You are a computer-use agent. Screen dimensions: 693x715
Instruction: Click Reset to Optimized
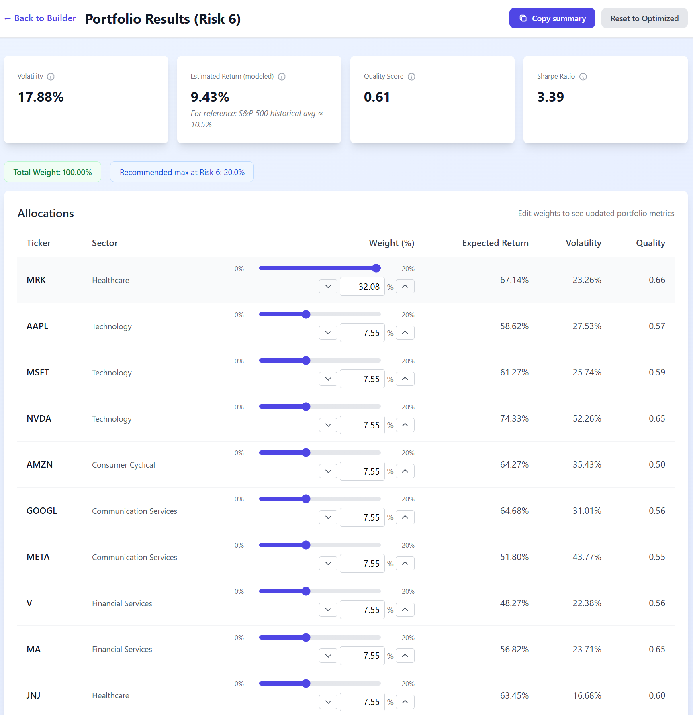(644, 18)
